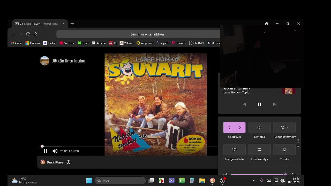Open the äijjien bookmark
The width and height of the screenshot is (331, 186).
pos(162,43)
